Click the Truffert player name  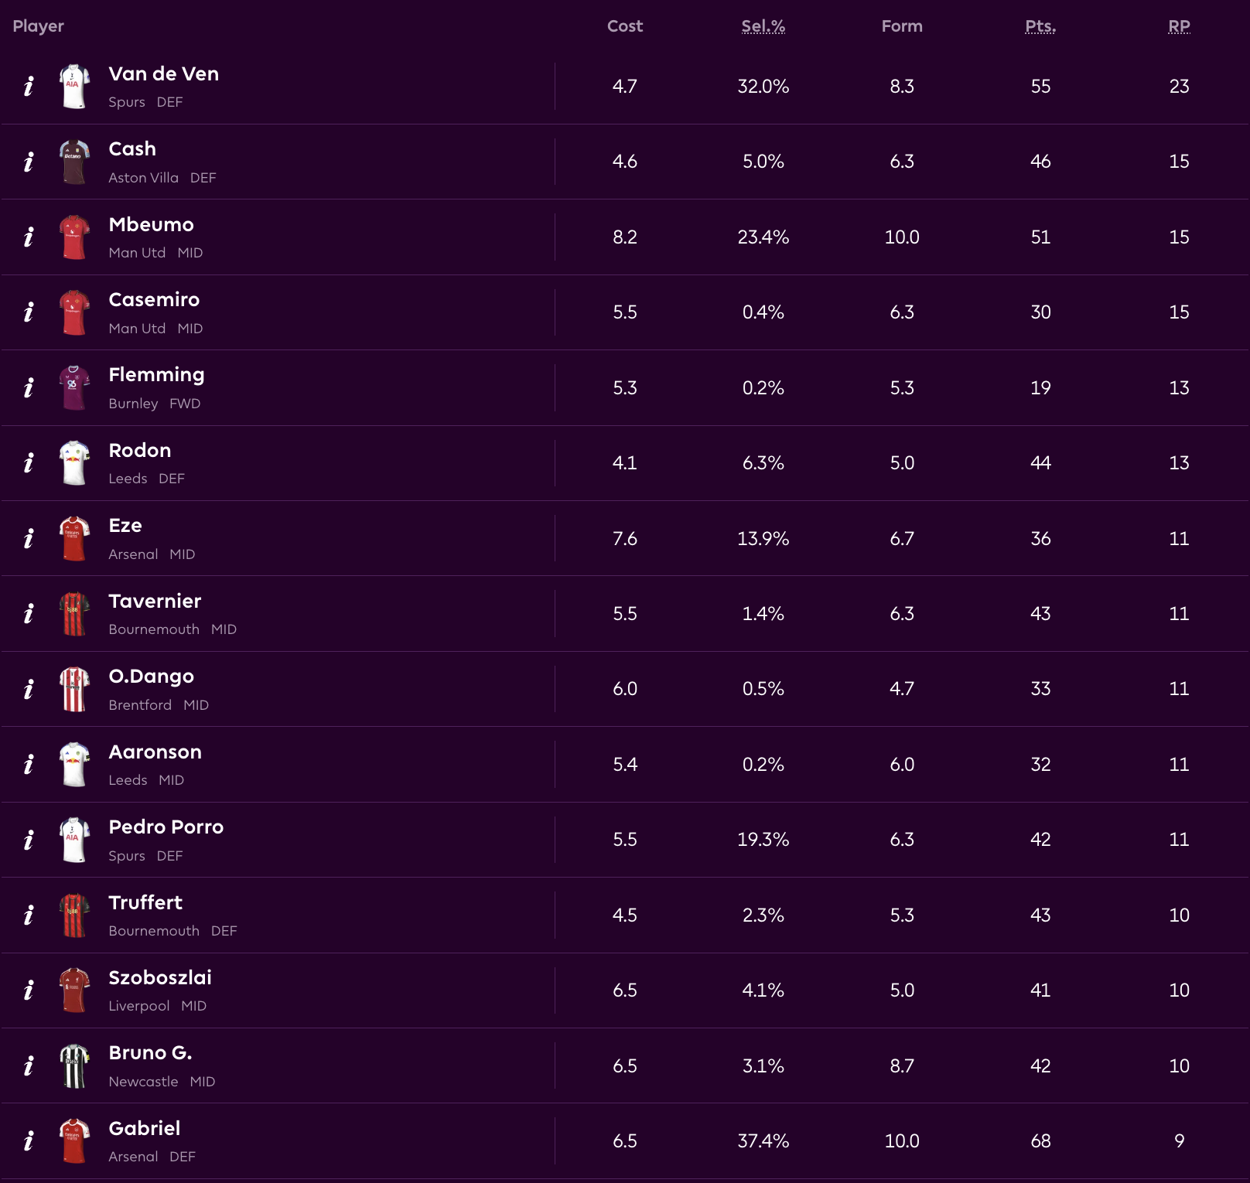coord(145,903)
